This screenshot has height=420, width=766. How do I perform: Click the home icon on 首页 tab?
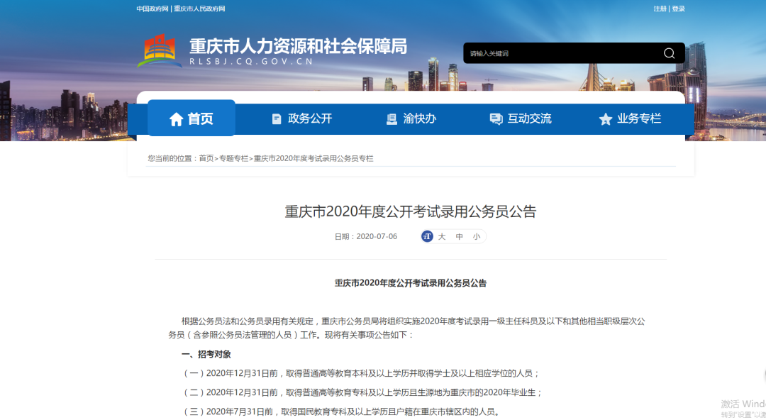tap(177, 119)
